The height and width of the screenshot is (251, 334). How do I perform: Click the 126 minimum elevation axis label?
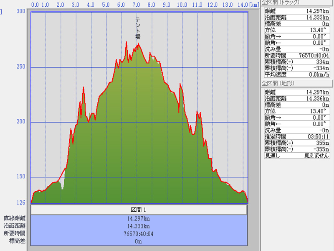(x=20, y=203)
